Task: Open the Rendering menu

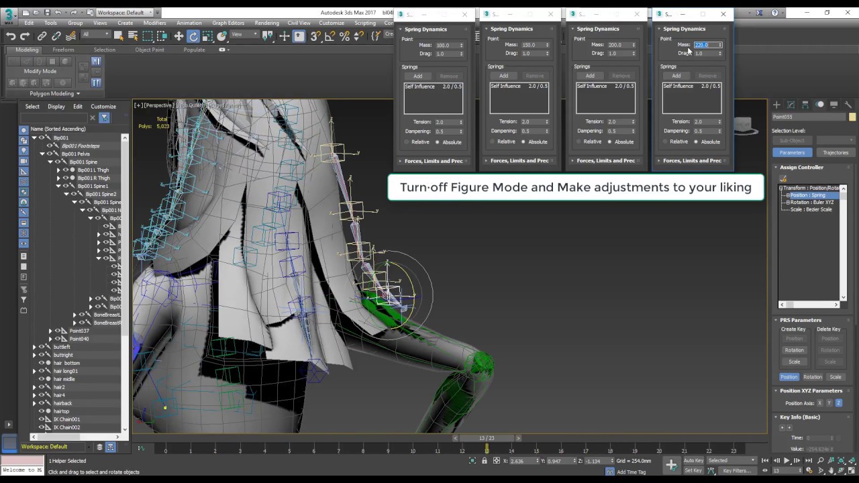Action: click(x=266, y=23)
